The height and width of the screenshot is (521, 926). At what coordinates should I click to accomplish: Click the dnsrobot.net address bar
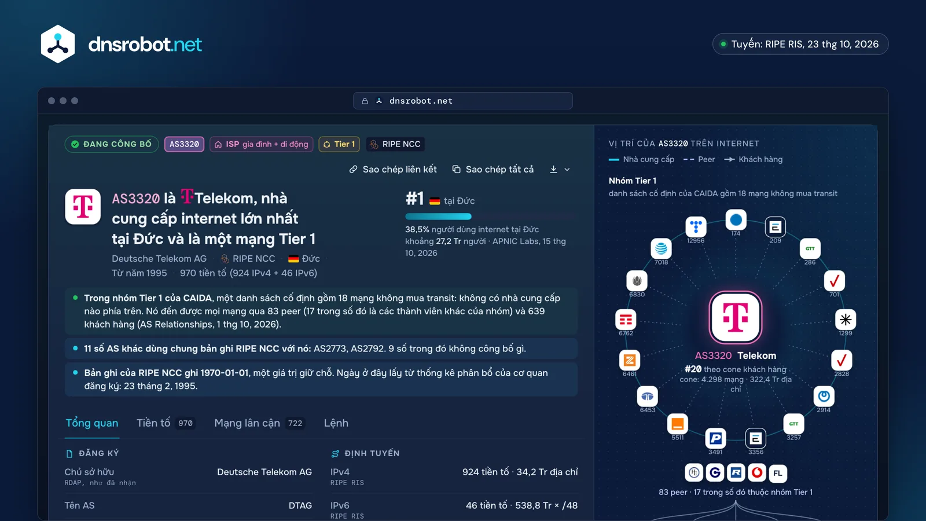pyautogui.click(x=463, y=101)
